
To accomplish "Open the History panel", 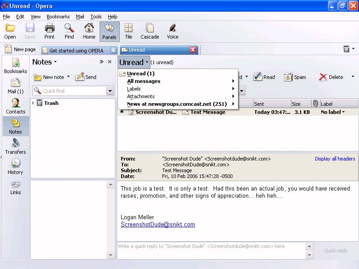I will [x=15, y=167].
